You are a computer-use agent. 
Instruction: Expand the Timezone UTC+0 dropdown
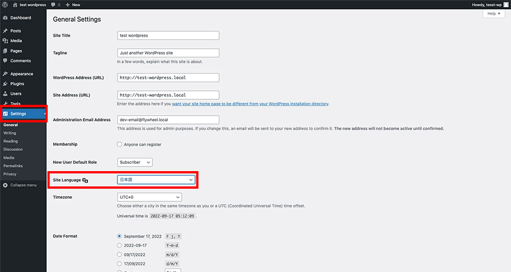pyautogui.click(x=149, y=197)
